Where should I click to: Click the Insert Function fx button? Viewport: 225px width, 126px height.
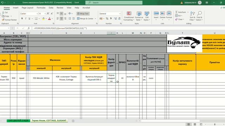click(x=28, y=28)
